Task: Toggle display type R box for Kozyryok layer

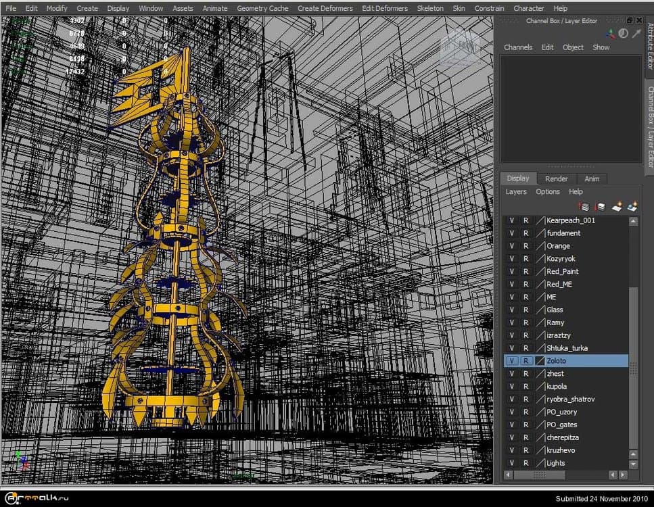Action: (526, 259)
